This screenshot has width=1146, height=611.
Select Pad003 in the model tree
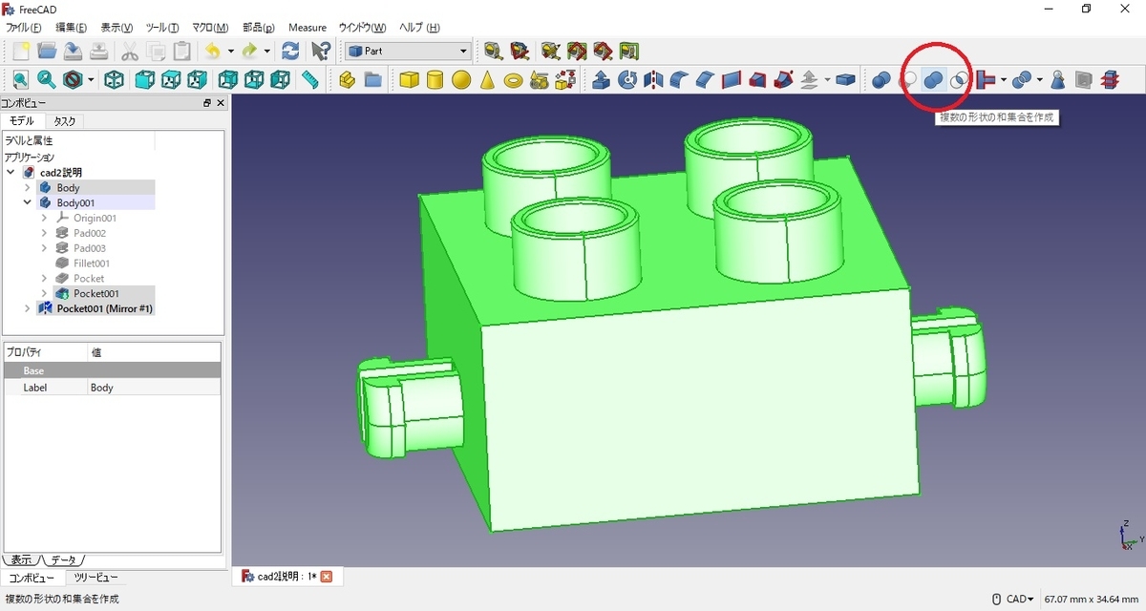tap(89, 248)
